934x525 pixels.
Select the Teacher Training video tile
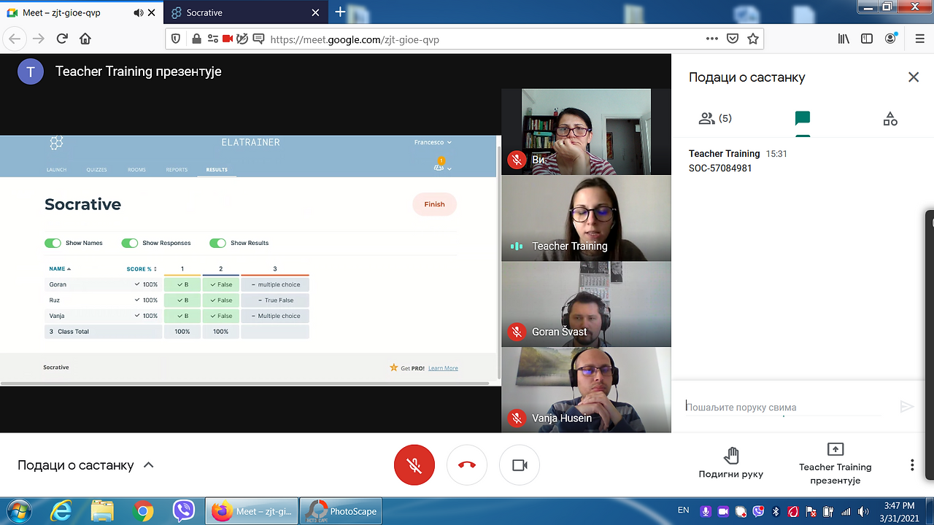[x=586, y=218]
